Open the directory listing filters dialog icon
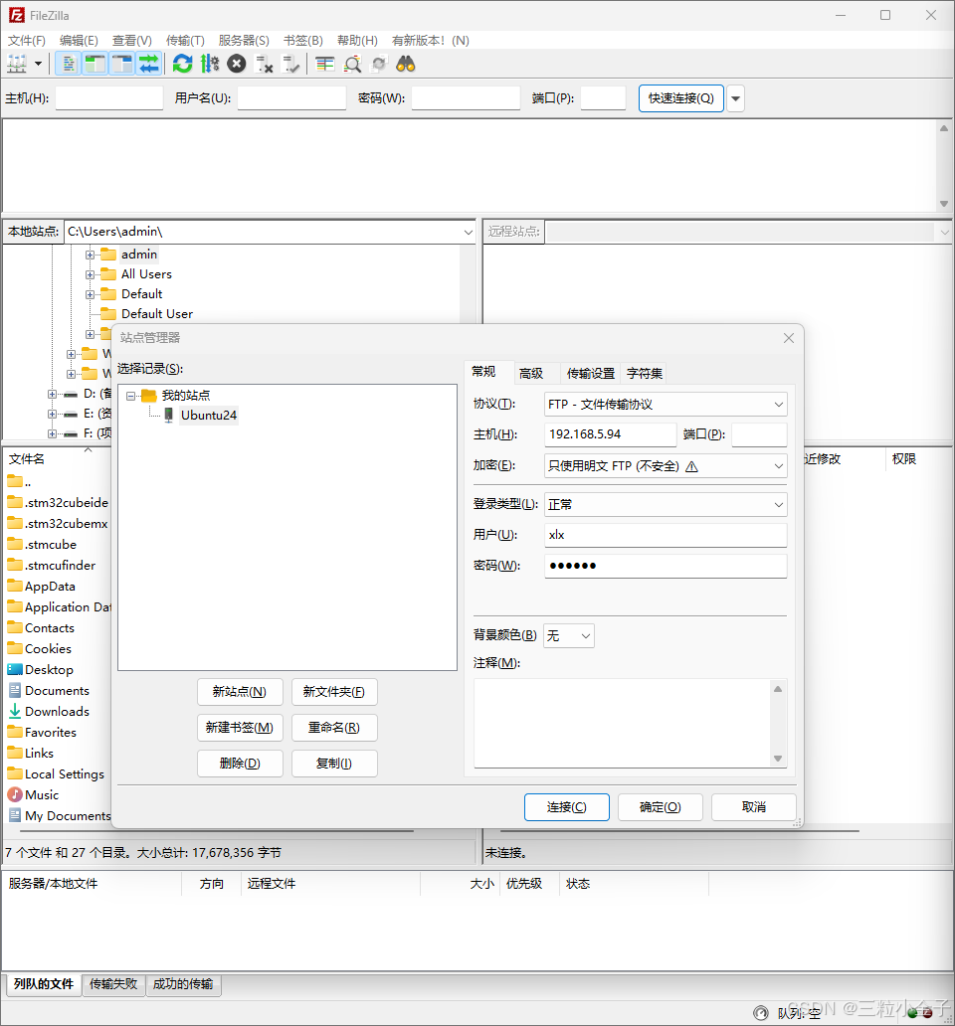Viewport: 955px width, 1026px height. (x=324, y=64)
